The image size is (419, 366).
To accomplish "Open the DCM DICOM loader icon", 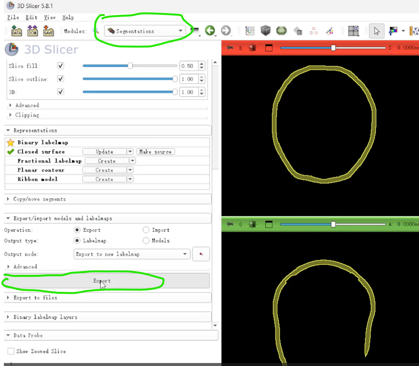I will 32,31.
